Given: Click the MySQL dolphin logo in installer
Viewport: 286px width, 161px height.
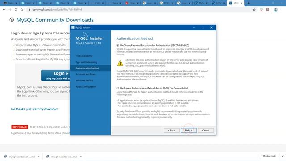Looking at the screenshot, I should (85, 34).
